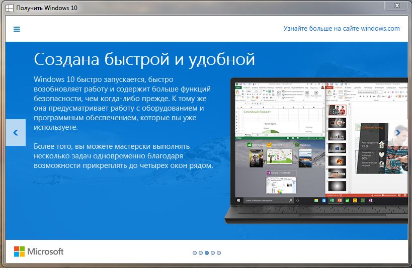This screenshot has width=412, height=268.
Task: Go to previous slide with left arrow
Action: tap(16, 132)
